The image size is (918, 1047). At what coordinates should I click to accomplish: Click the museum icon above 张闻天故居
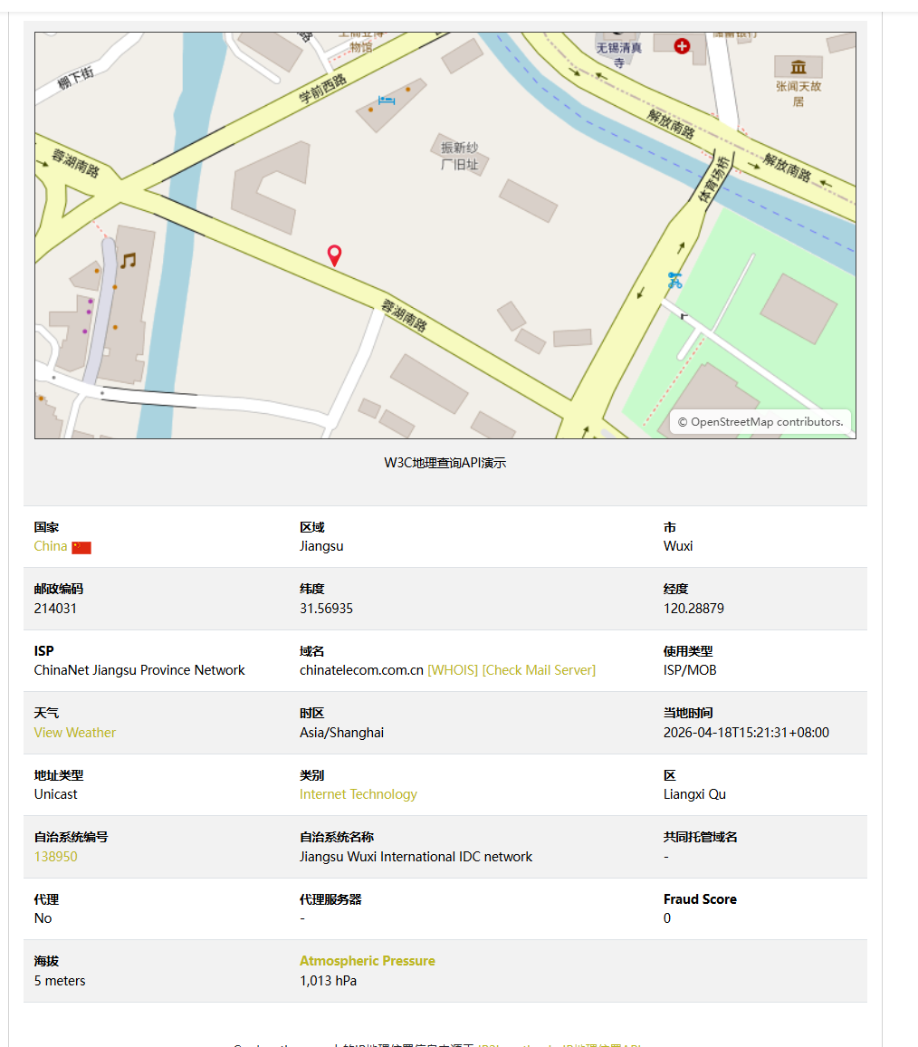(798, 67)
